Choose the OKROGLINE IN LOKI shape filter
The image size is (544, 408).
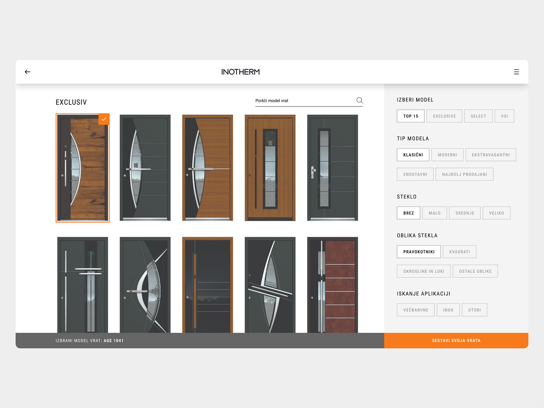tap(423, 271)
